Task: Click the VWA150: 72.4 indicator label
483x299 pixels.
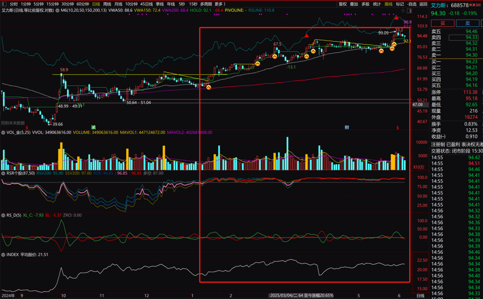Action: (147, 10)
